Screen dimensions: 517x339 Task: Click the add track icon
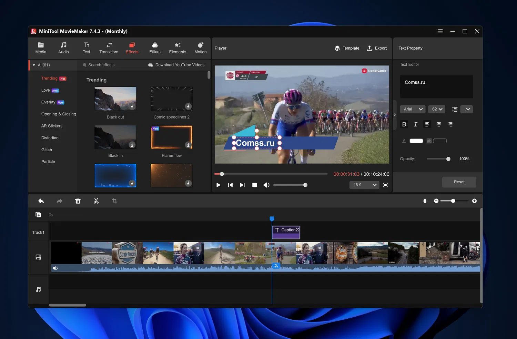(x=38, y=215)
